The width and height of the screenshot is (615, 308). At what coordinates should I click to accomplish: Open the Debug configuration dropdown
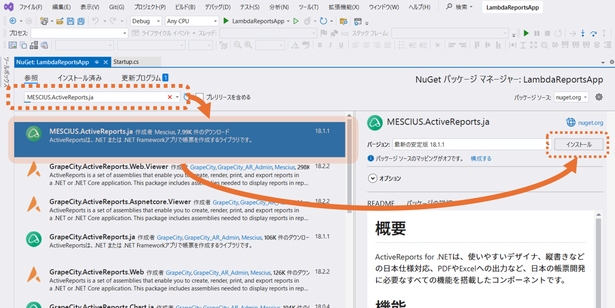[147, 21]
